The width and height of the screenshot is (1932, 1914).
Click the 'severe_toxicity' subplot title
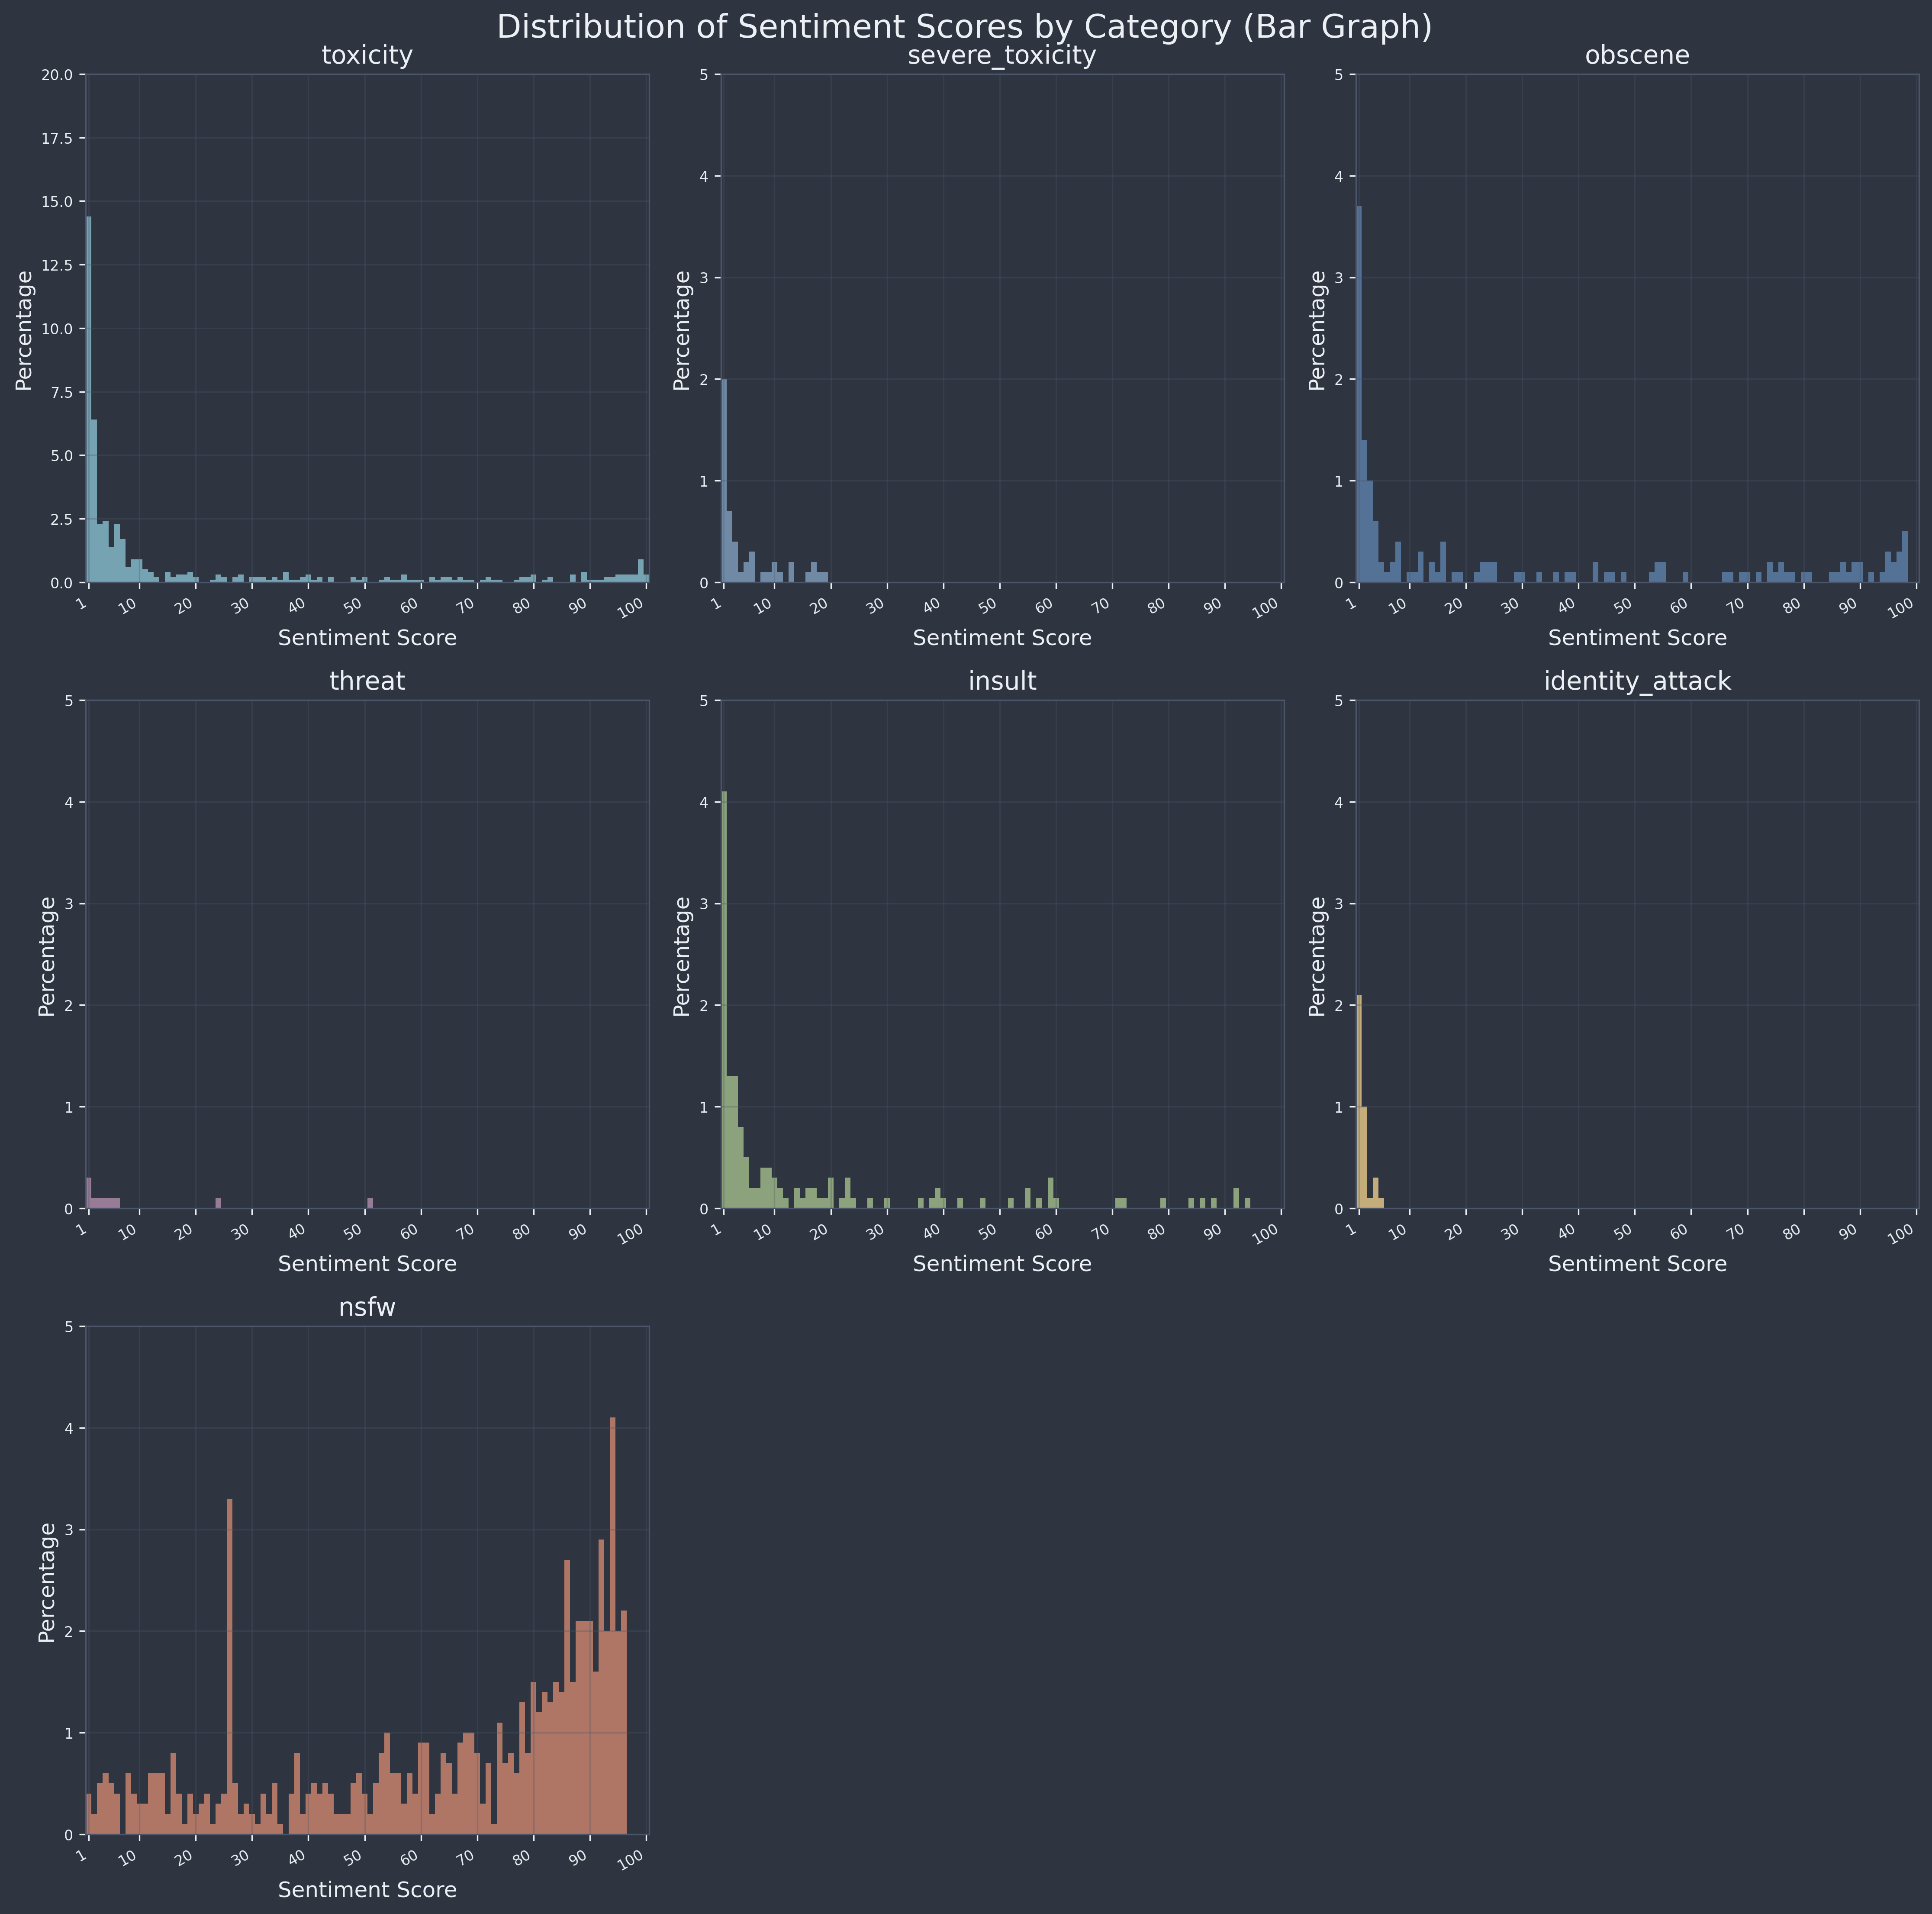[1002, 56]
